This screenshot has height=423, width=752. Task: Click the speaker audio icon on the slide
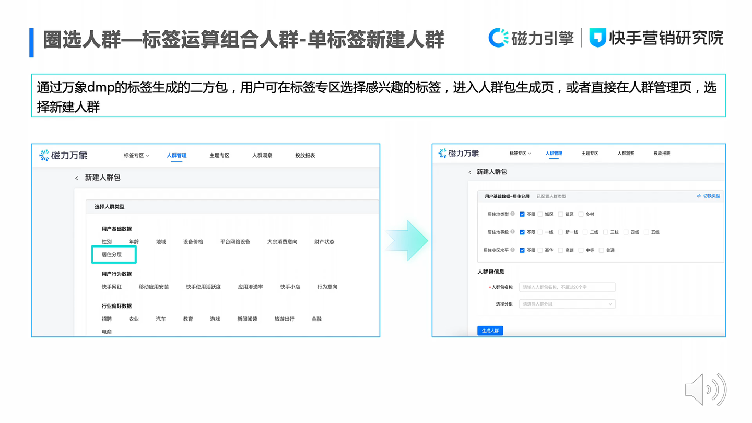706,390
